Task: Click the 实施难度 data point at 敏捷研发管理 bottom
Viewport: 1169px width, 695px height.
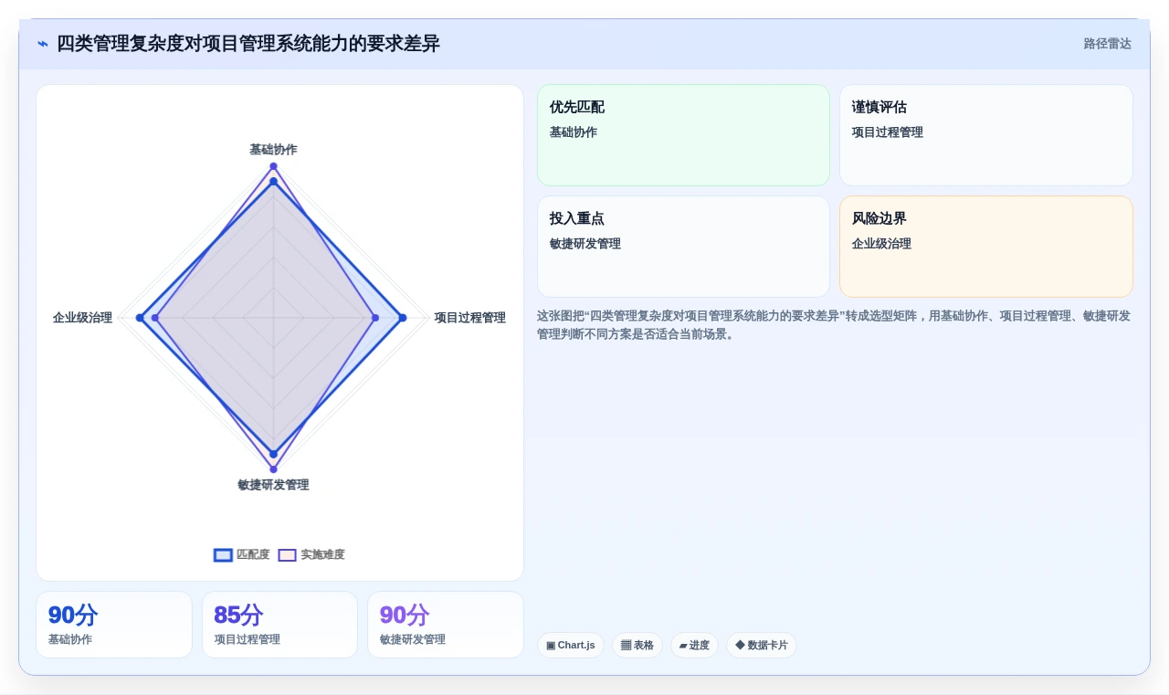Action: coord(273,469)
